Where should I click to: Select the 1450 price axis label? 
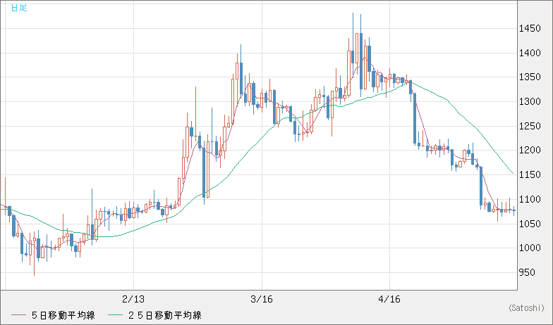pyautogui.click(x=530, y=28)
